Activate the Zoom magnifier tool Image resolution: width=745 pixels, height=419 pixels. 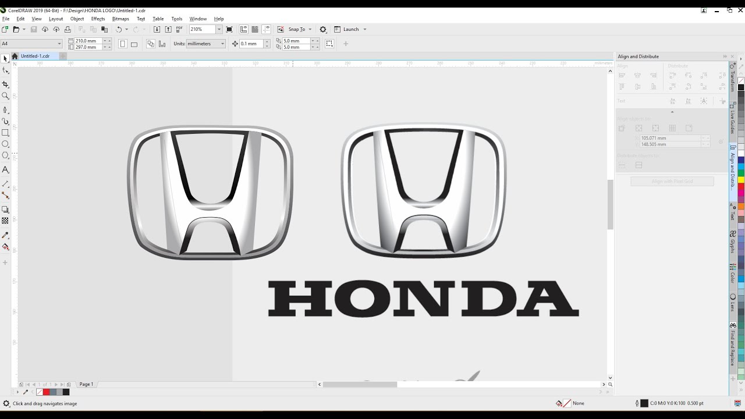coord(5,96)
